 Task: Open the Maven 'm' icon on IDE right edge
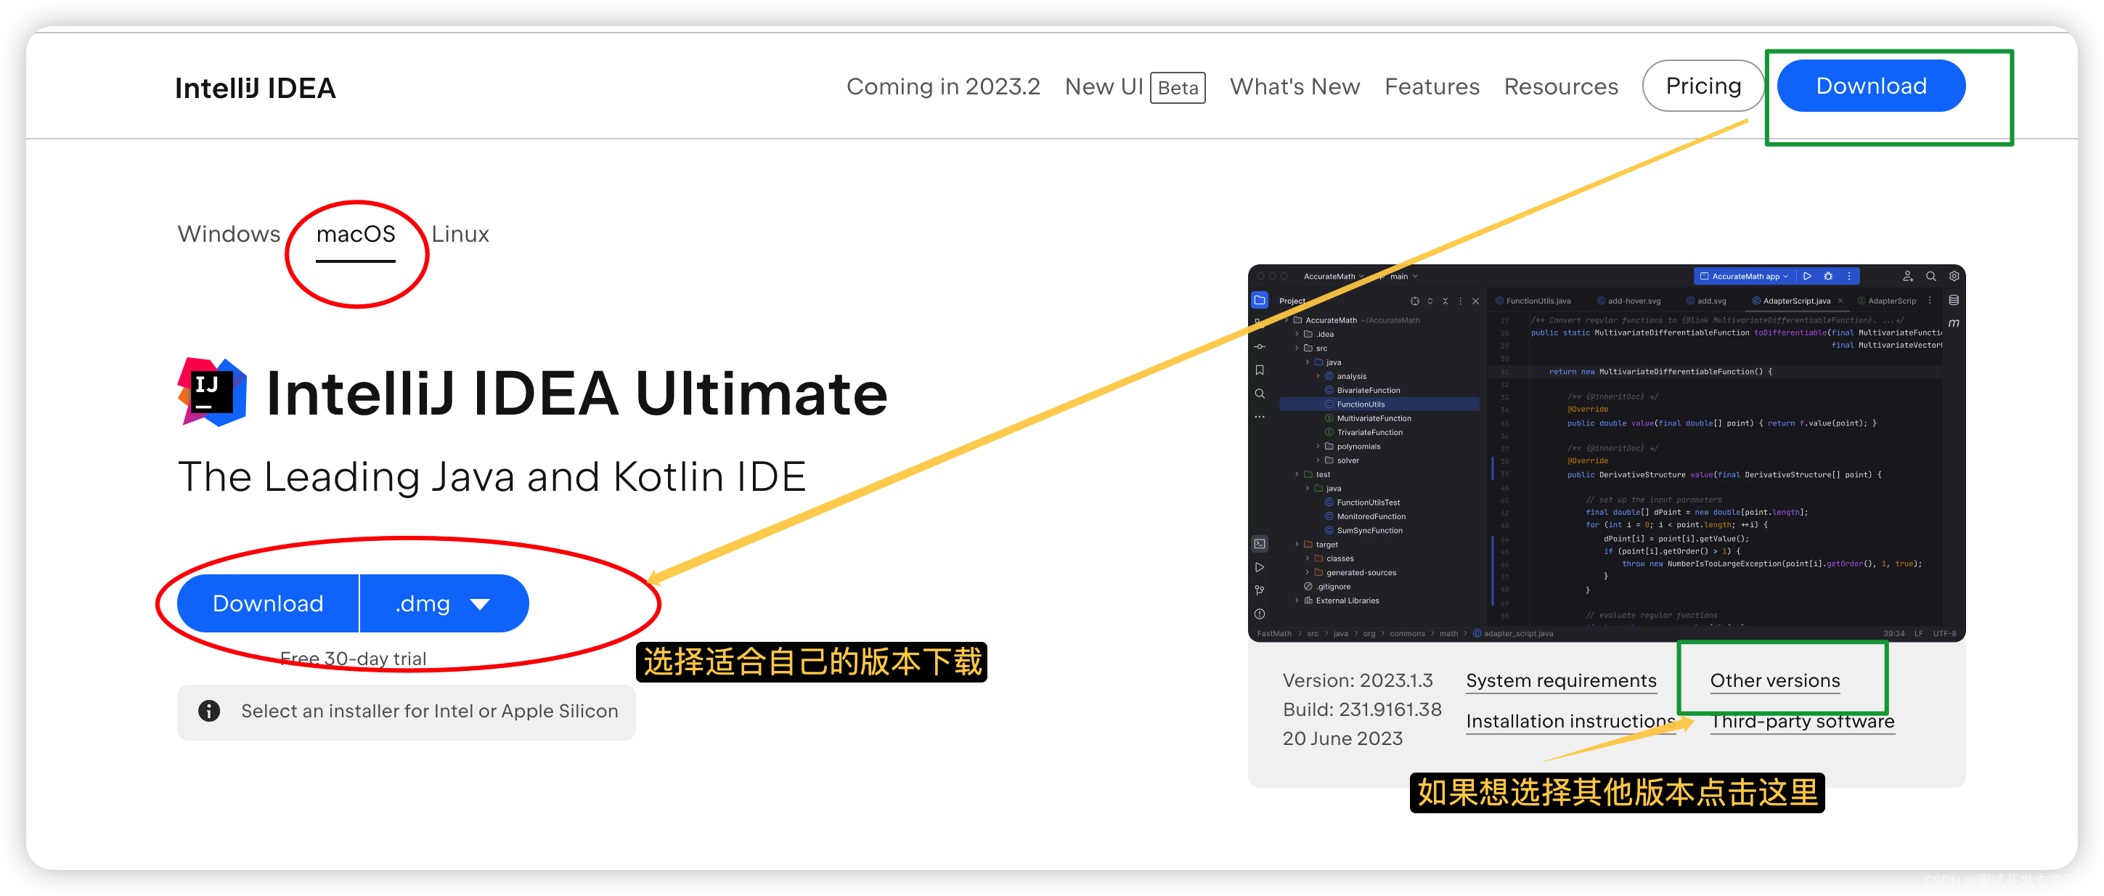coord(1954,323)
